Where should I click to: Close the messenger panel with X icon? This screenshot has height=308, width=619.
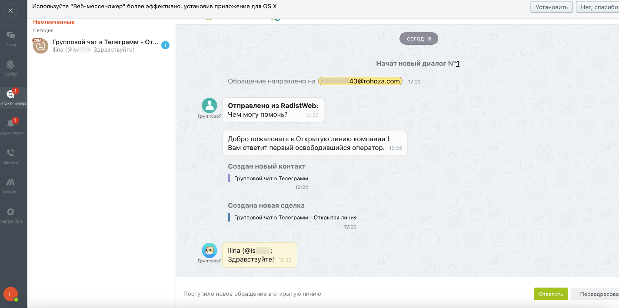(x=10, y=10)
